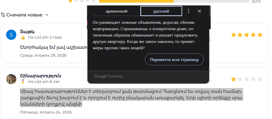This screenshot has height=119, width=272.
Task: Select the русский language tab
Action: (161, 11)
